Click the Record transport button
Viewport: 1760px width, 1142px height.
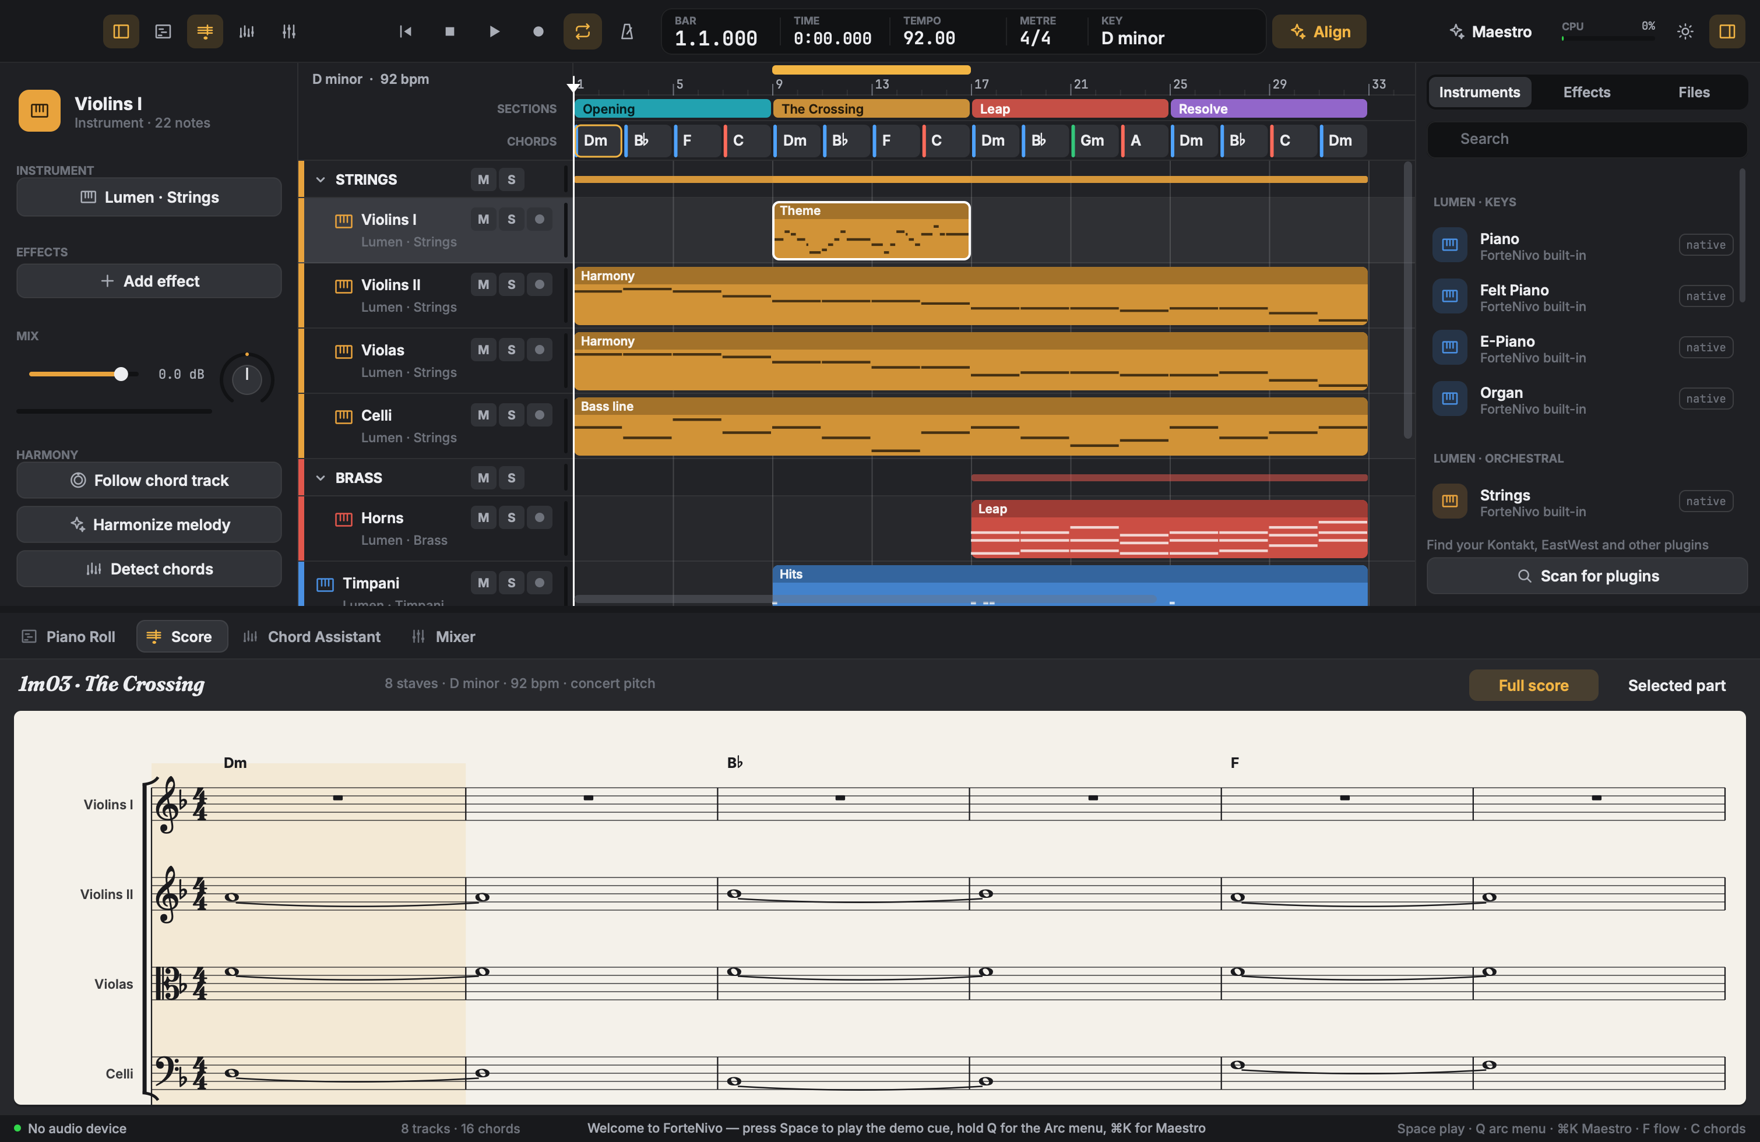(x=538, y=31)
